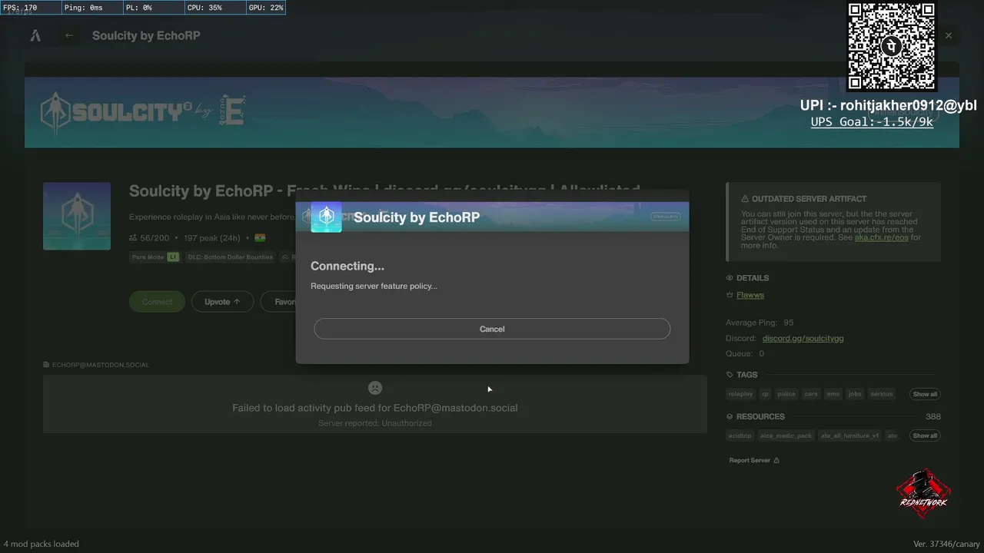Image resolution: width=984 pixels, height=553 pixels.
Task: Click the back arrow in header
Action: (69, 35)
